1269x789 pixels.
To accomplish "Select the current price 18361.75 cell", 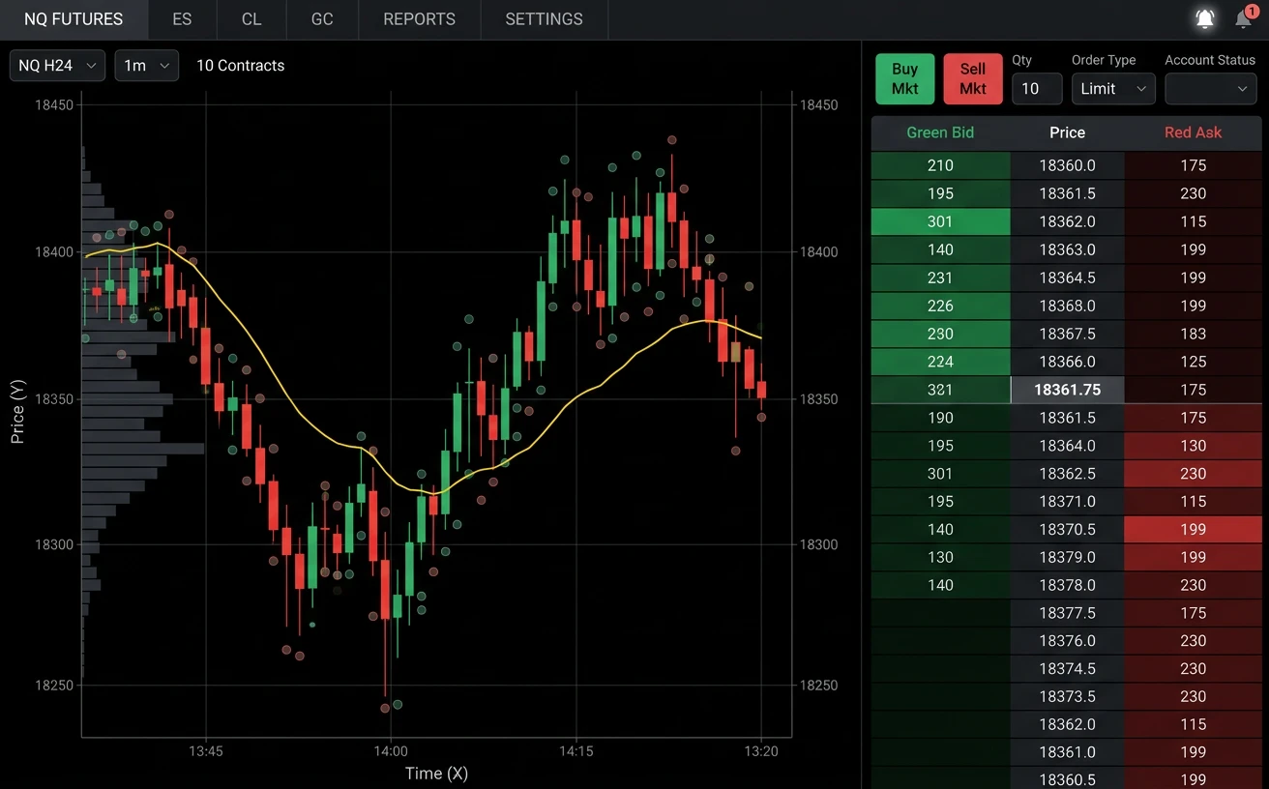I will pyautogui.click(x=1067, y=390).
